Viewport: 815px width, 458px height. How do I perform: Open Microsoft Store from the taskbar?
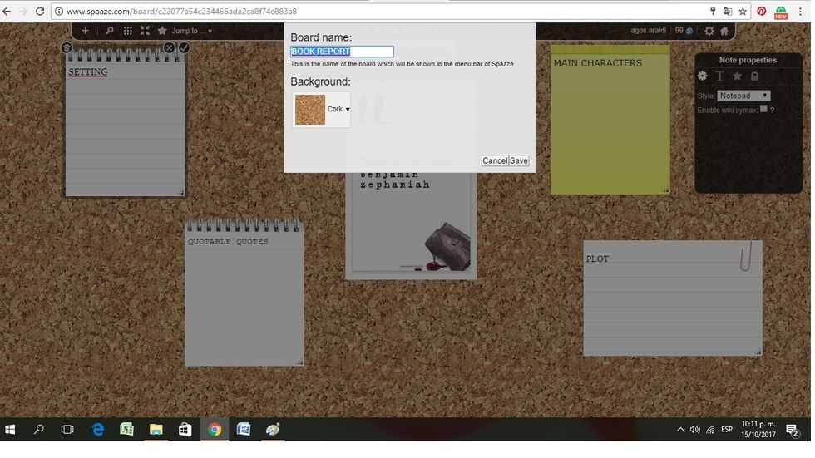185,430
